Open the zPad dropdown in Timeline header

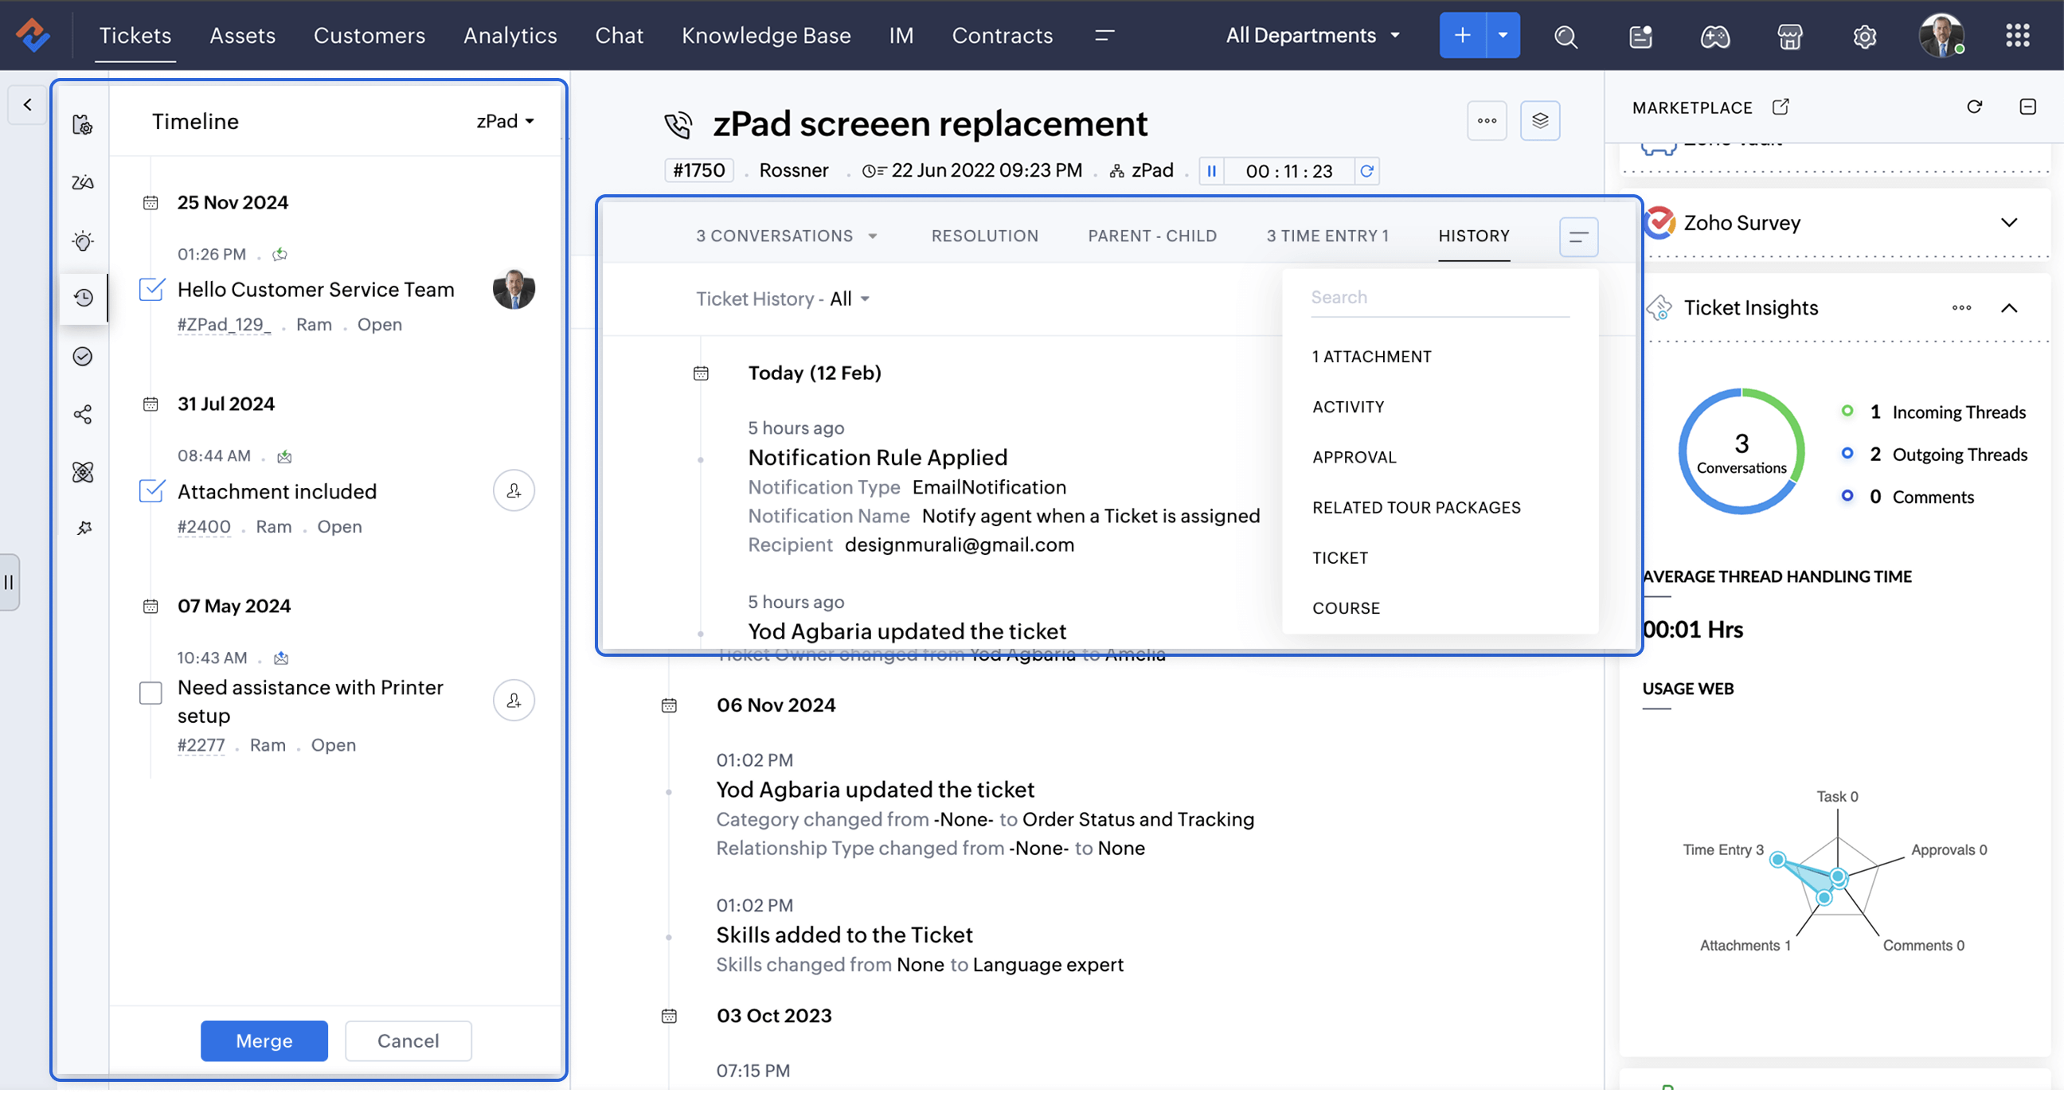click(505, 121)
